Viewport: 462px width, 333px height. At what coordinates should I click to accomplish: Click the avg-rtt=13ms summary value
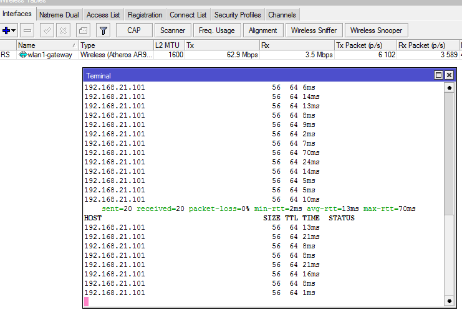[x=333, y=209]
